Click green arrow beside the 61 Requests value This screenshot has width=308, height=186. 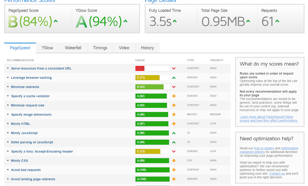(276, 21)
